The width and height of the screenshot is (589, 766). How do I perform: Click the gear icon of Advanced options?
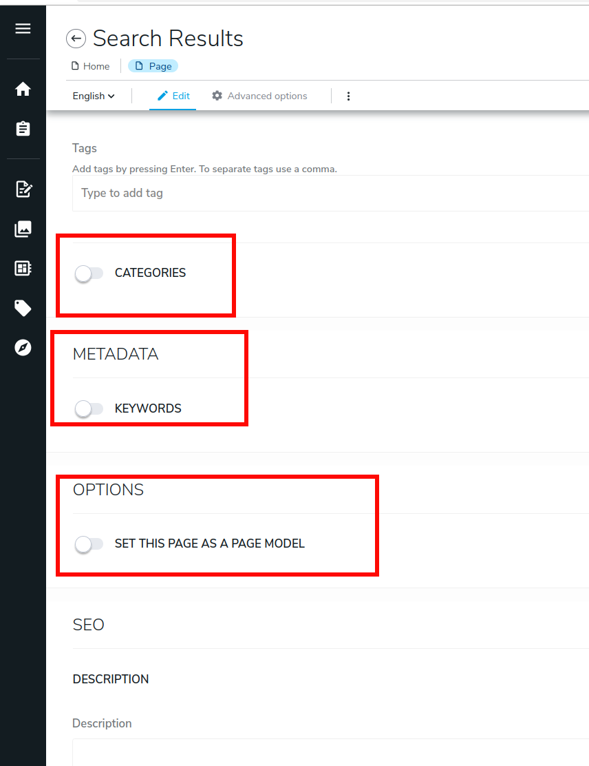217,96
